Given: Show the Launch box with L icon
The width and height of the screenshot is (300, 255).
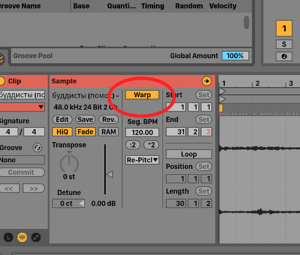Looking at the screenshot, I should click(8, 237).
